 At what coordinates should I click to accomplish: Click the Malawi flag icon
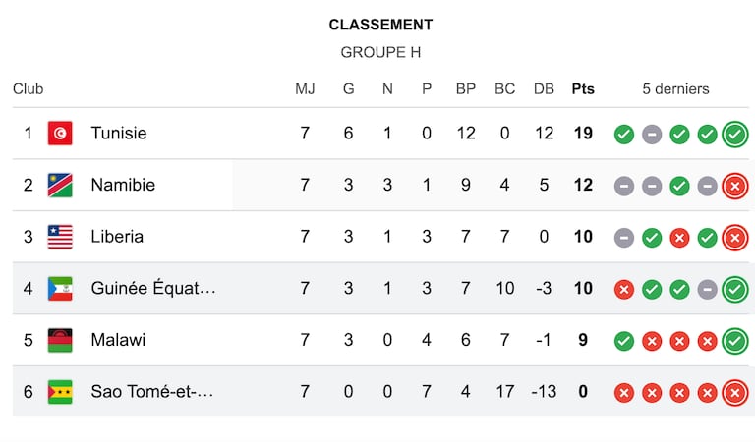point(60,340)
